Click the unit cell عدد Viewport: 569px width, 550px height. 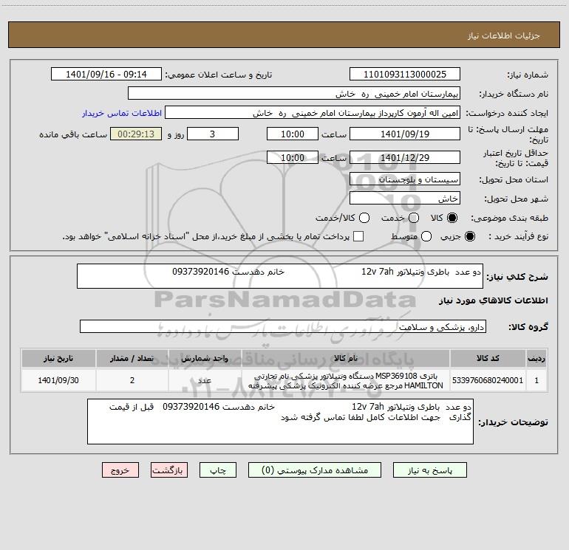205,380
